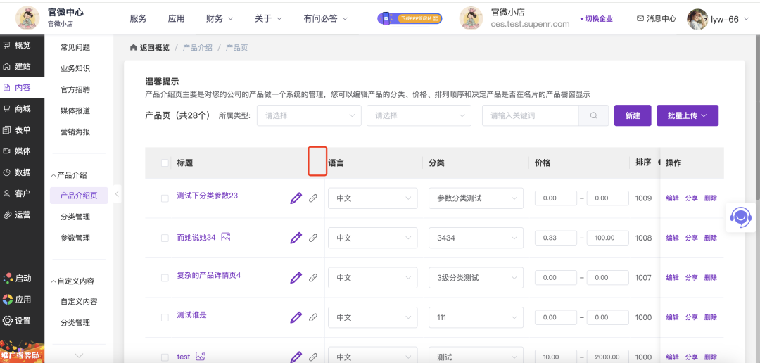Screen dimensions: 760x363
Task: Click the image icon next to 而她说她34
Action: [x=226, y=238]
